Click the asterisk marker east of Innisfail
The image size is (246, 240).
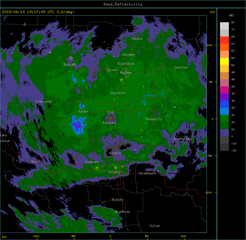tap(143, 86)
